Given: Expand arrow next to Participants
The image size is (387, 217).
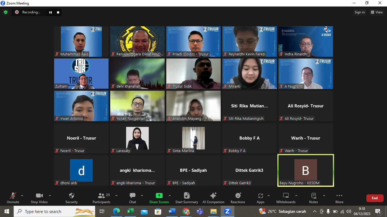Looking at the screenshot, I should [116, 196].
